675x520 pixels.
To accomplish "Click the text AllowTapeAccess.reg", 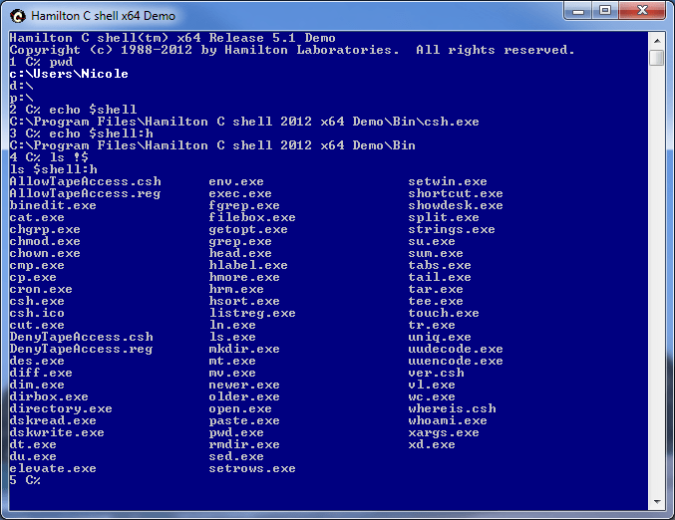I will coord(85,194).
